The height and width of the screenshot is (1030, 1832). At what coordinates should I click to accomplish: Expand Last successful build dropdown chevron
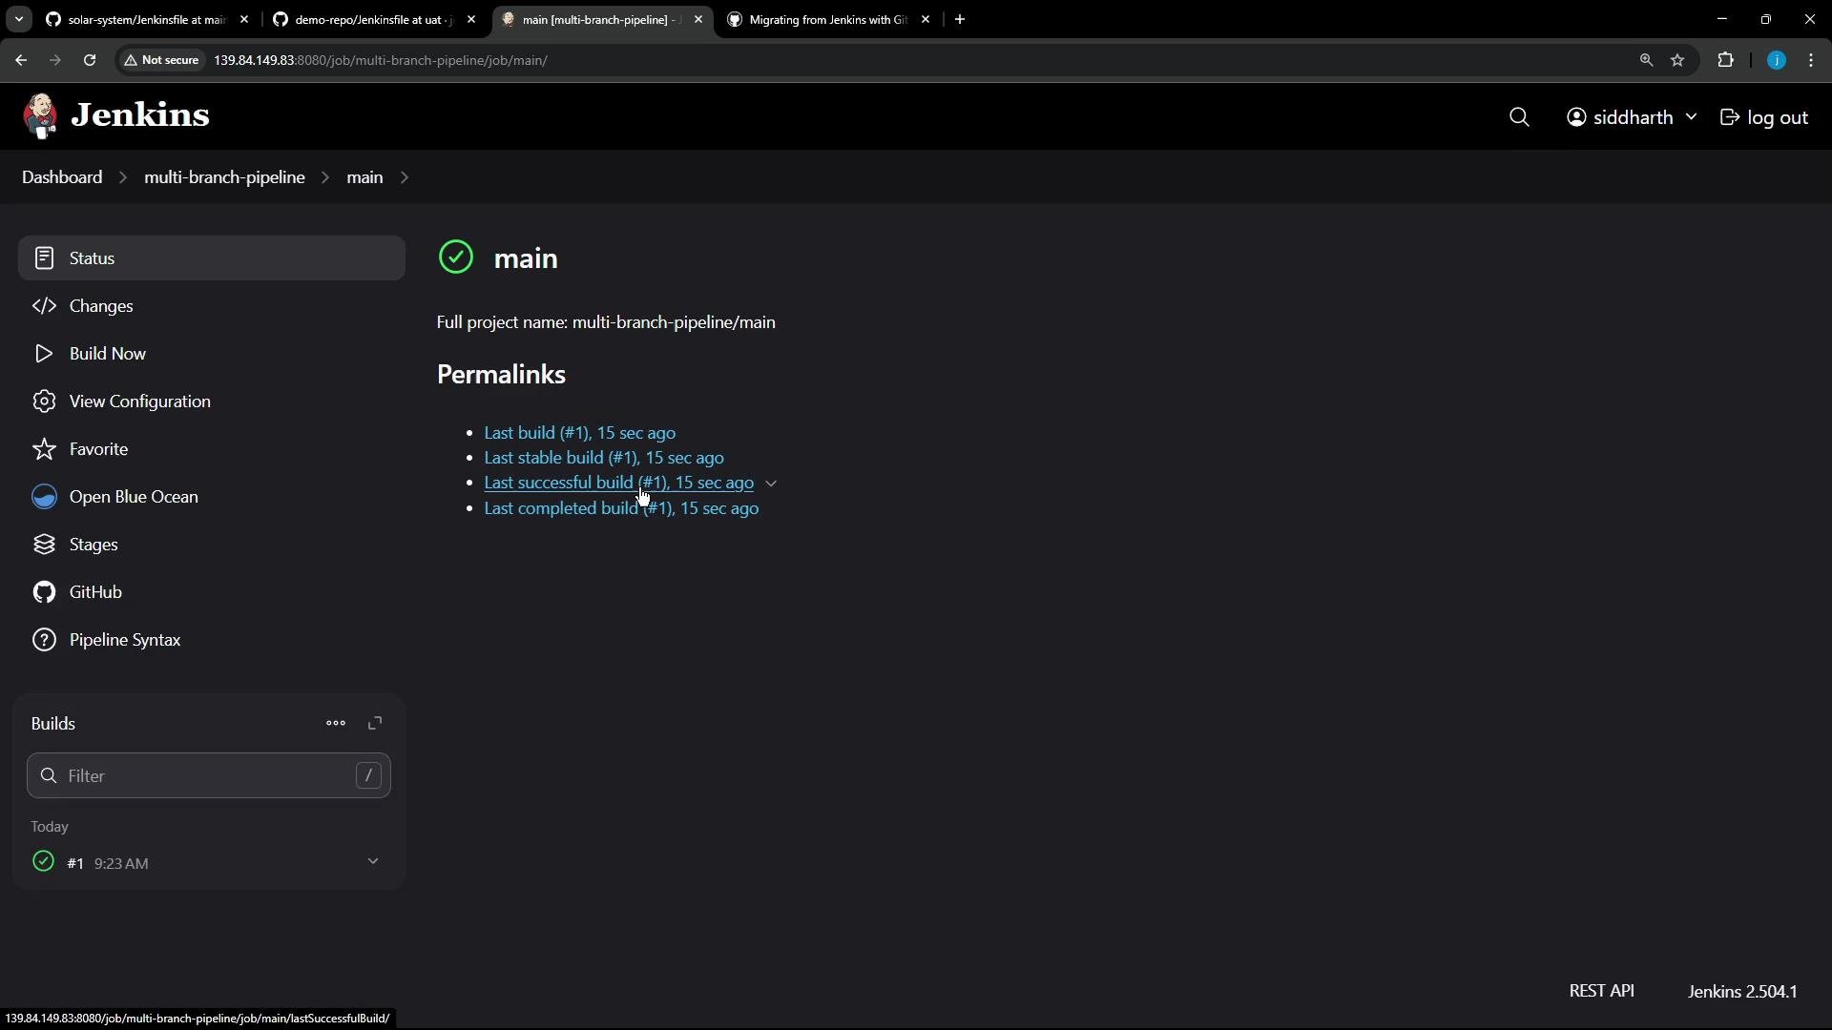[771, 484]
